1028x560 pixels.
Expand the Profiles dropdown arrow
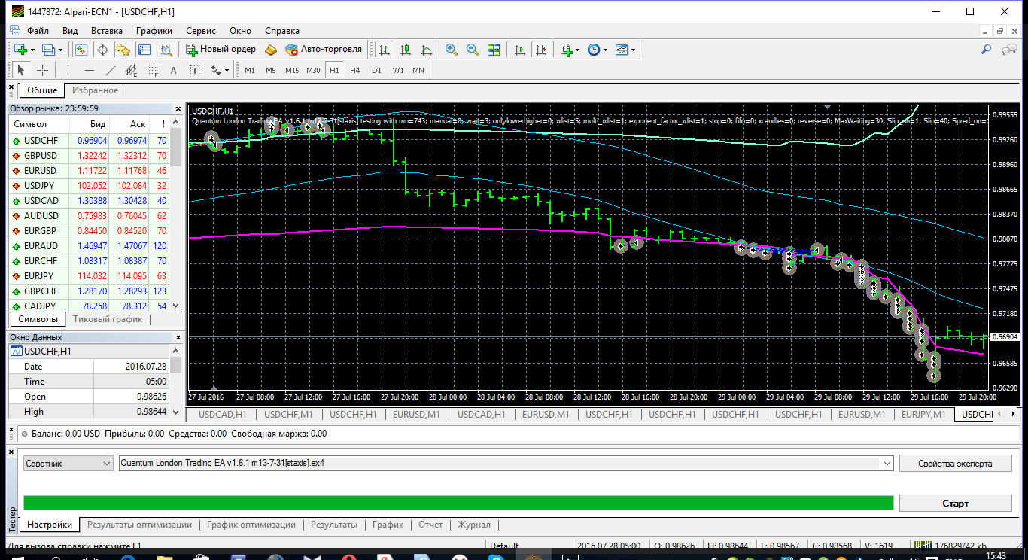62,50
